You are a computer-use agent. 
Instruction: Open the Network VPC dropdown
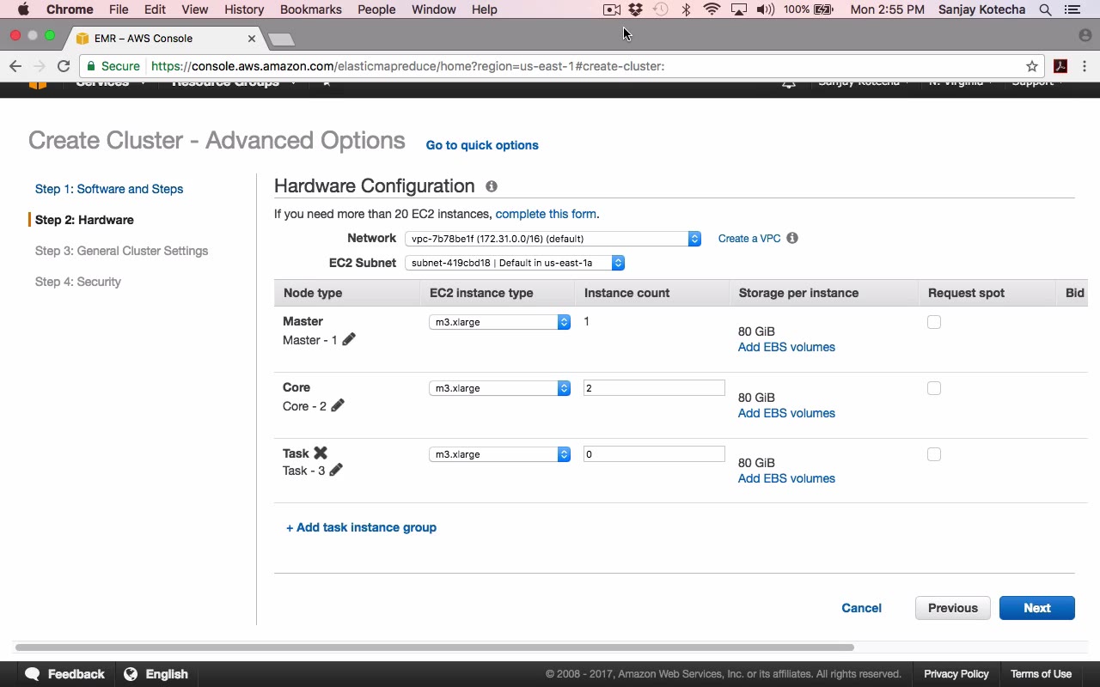pos(553,239)
